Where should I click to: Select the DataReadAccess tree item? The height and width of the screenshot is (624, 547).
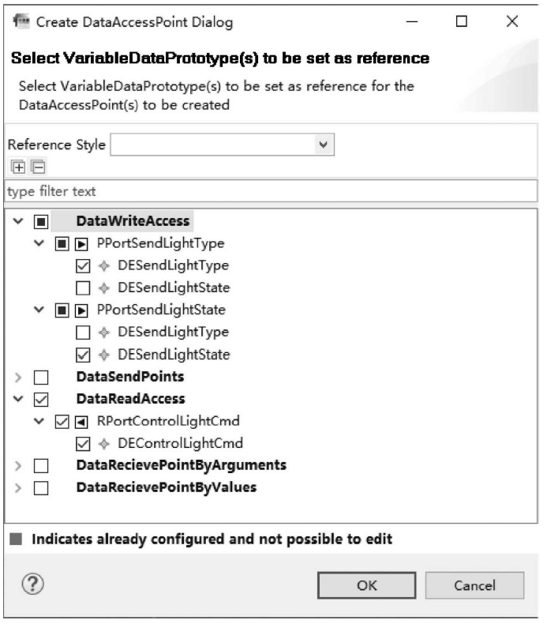tap(130, 399)
